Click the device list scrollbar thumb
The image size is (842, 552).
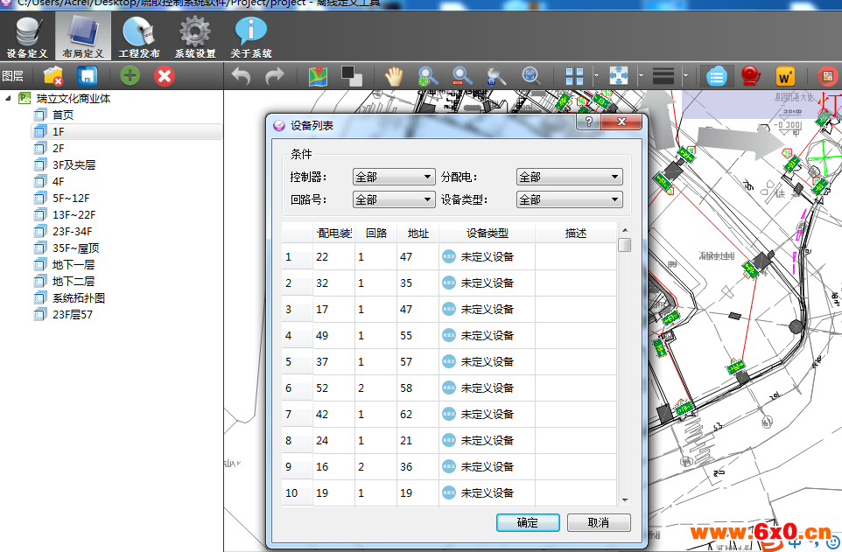625,245
